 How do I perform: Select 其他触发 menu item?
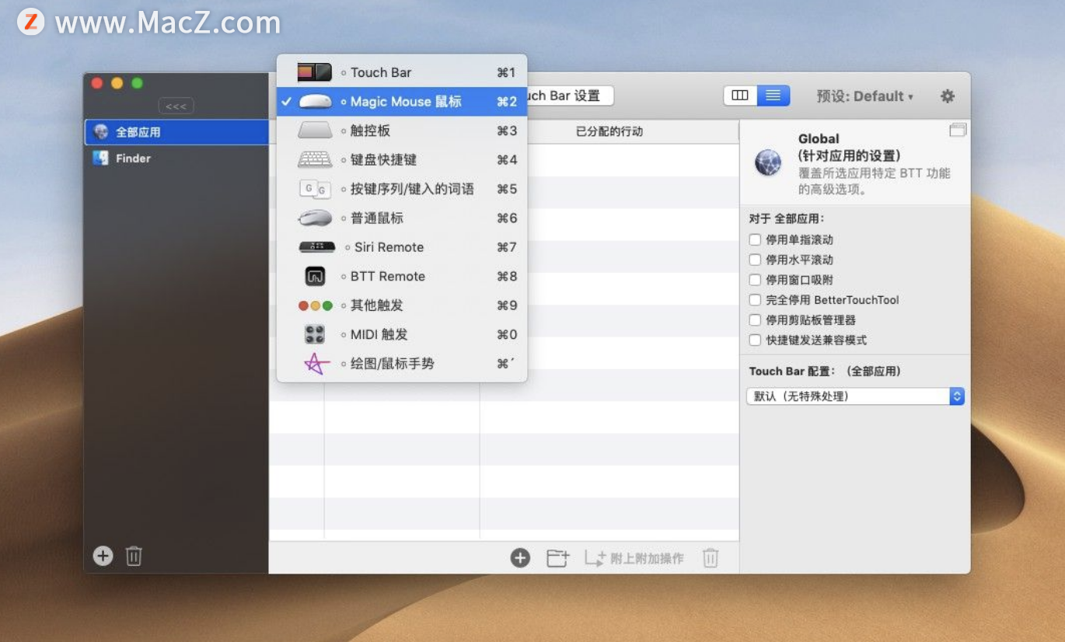pyautogui.click(x=402, y=305)
